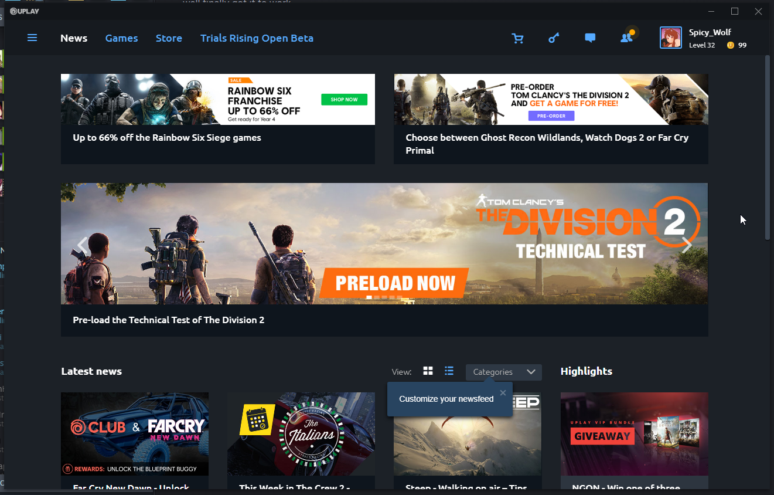Screen dimensions: 774x495
Task: Open the Store tab
Action: (169, 38)
